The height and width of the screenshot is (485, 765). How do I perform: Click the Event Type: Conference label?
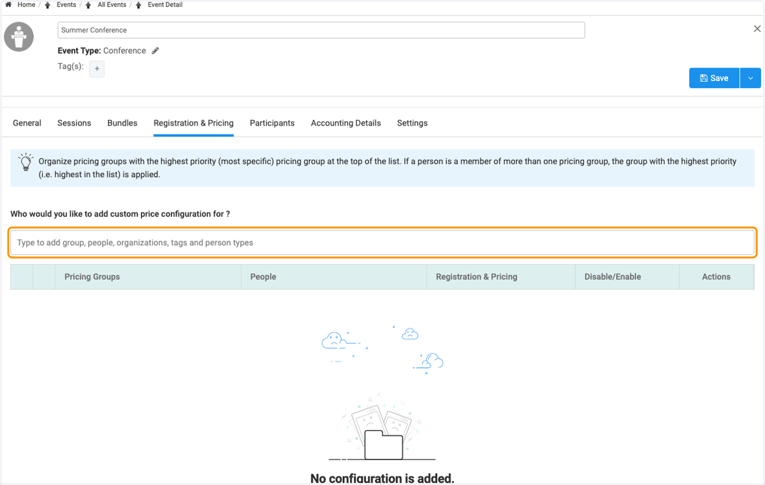point(102,51)
